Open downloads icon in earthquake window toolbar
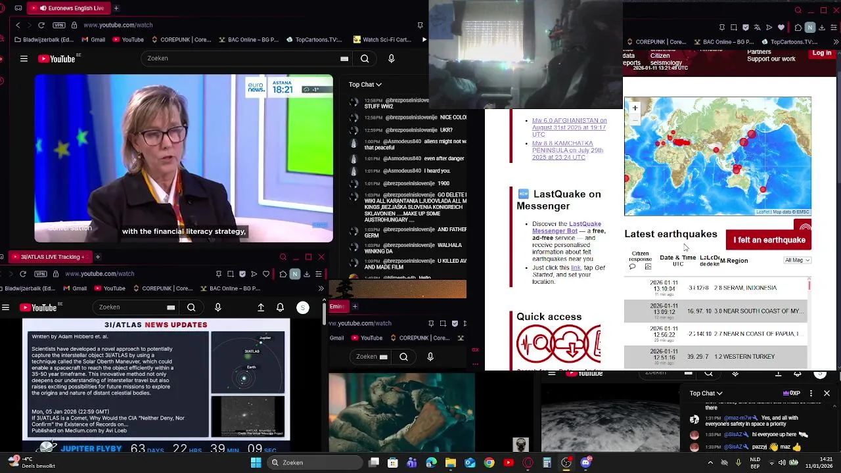This screenshot has width=841, height=473. (822, 28)
